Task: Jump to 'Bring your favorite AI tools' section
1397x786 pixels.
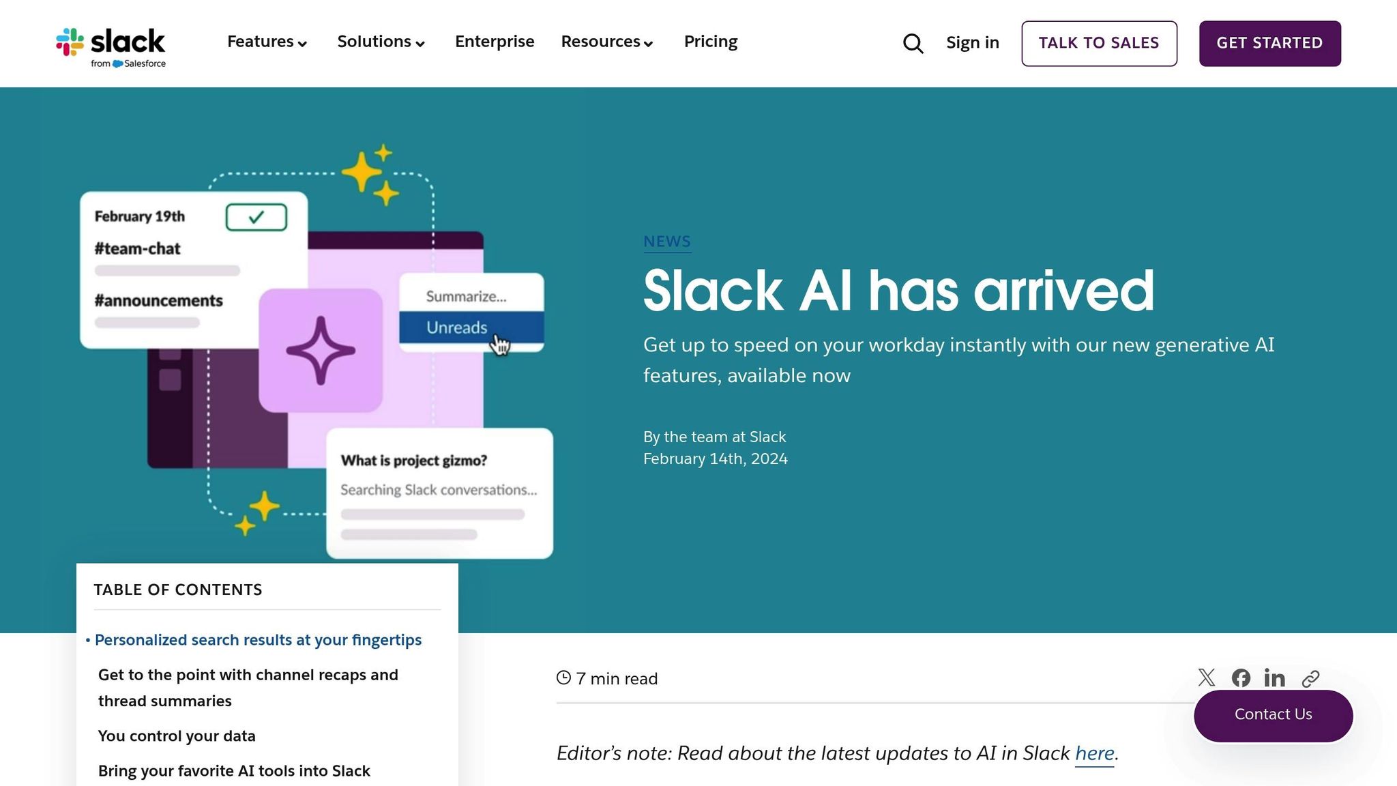Action: click(234, 771)
